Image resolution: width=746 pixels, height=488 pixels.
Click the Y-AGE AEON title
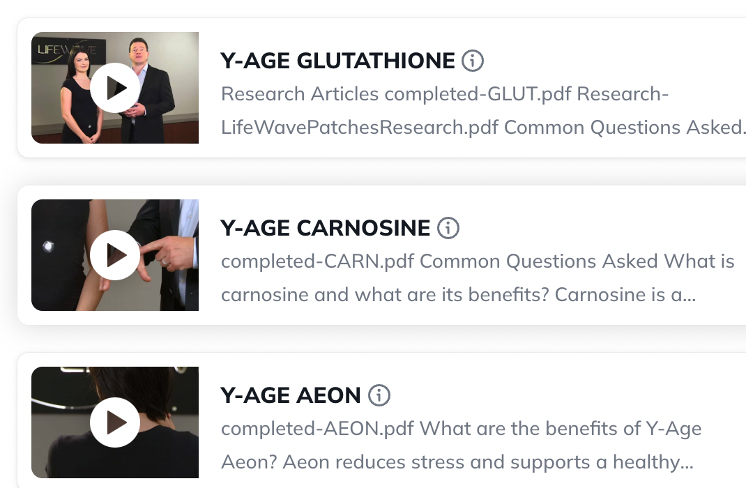290,396
